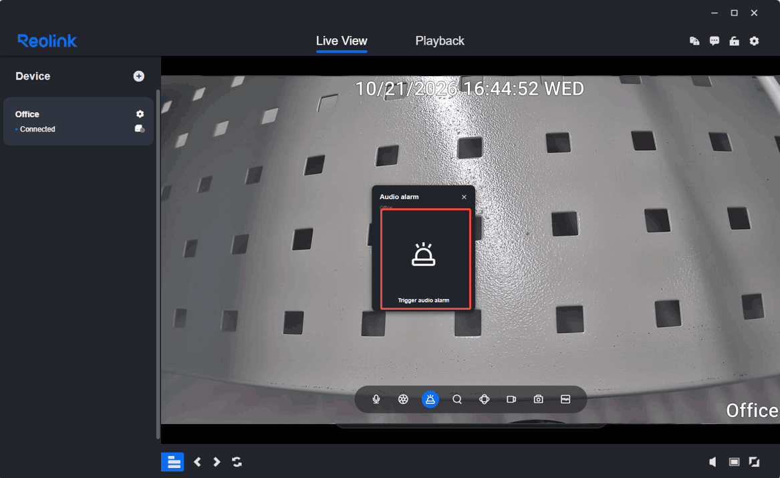Open the PTZ pan-tilt control icon
The height and width of the screenshot is (478, 780).
(484, 399)
